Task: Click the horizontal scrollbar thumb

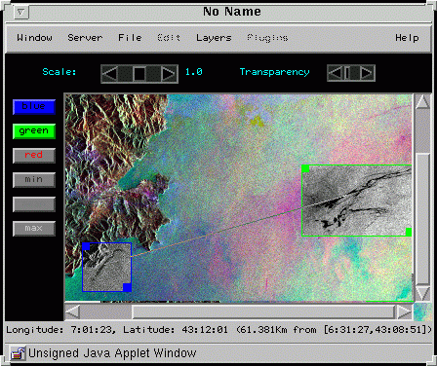Action: click(263, 312)
